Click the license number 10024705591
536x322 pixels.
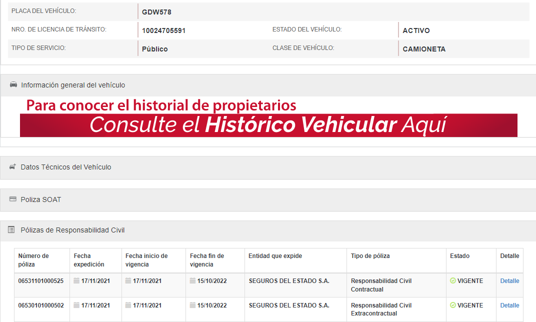pyautogui.click(x=163, y=30)
